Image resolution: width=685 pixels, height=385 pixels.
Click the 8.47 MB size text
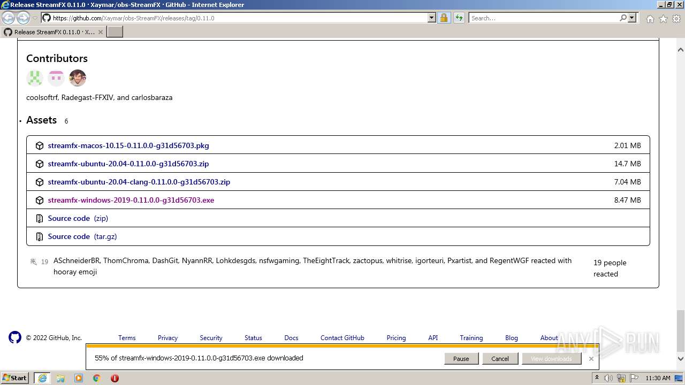[627, 200]
